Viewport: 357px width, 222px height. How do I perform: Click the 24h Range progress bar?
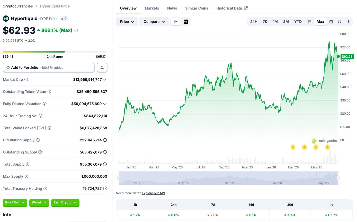click(x=54, y=52)
